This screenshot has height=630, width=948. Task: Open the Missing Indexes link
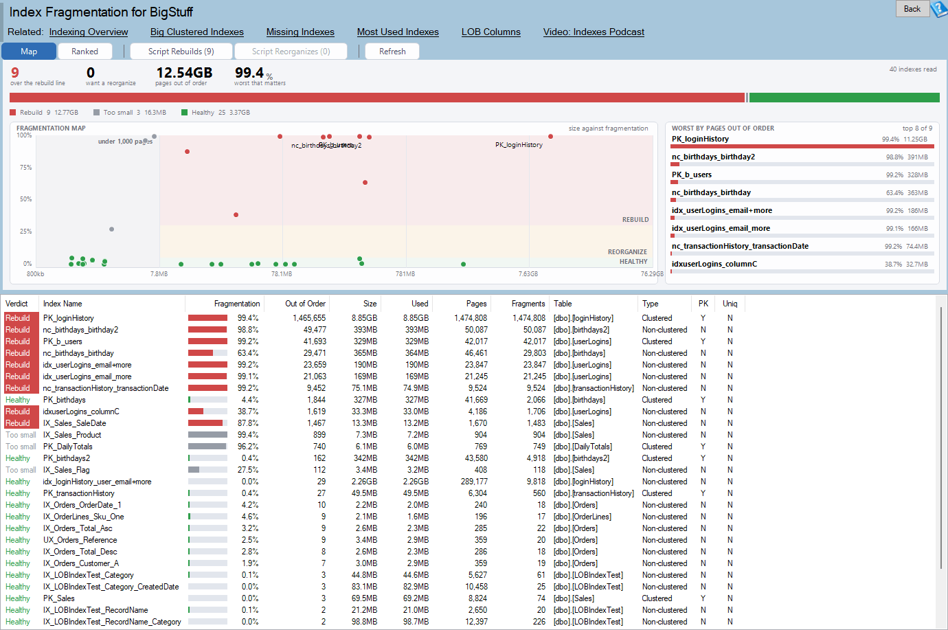pos(300,32)
